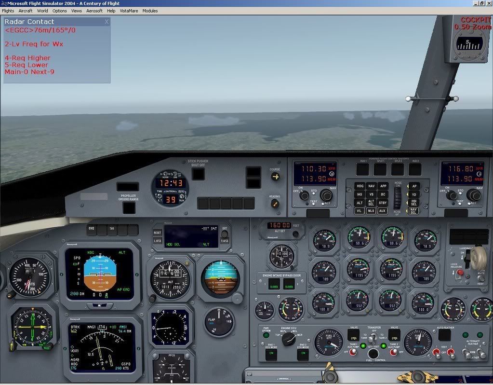Open the World menu
Image resolution: width=493 pixels, height=385 pixels.
[x=42, y=11]
